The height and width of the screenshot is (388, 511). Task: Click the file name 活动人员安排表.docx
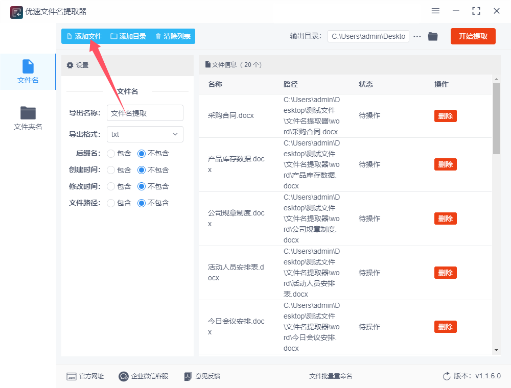point(236,273)
